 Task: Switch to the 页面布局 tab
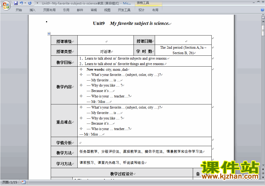click(x=49, y=10)
